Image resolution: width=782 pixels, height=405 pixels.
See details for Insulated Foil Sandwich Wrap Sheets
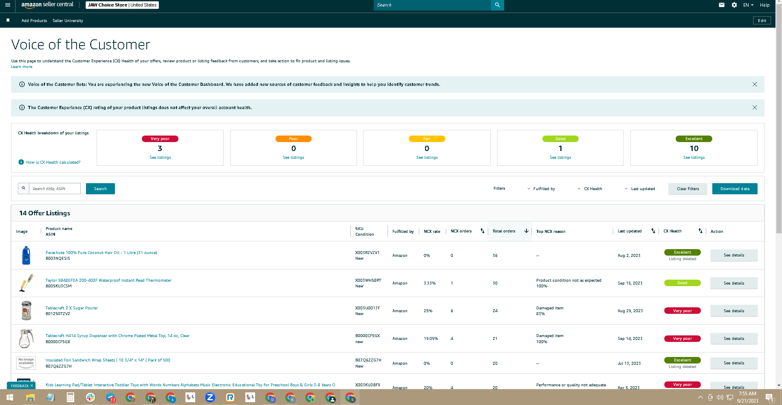tap(734, 363)
